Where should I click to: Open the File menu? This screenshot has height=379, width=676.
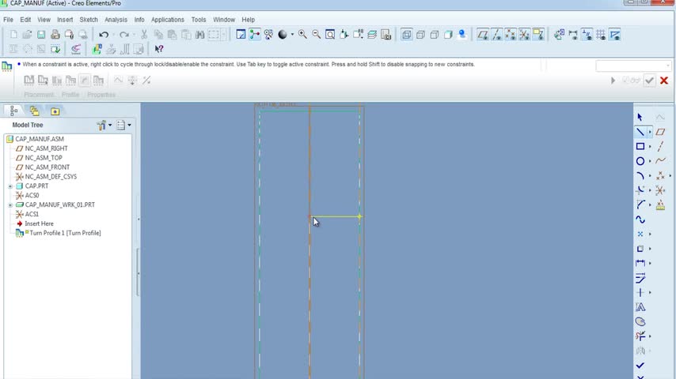coord(8,20)
